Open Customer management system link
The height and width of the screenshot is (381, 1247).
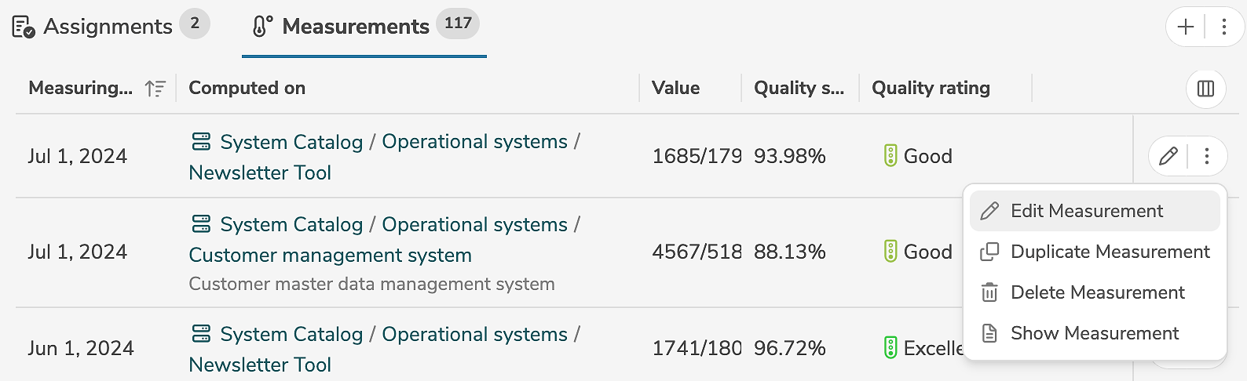(x=330, y=255)
